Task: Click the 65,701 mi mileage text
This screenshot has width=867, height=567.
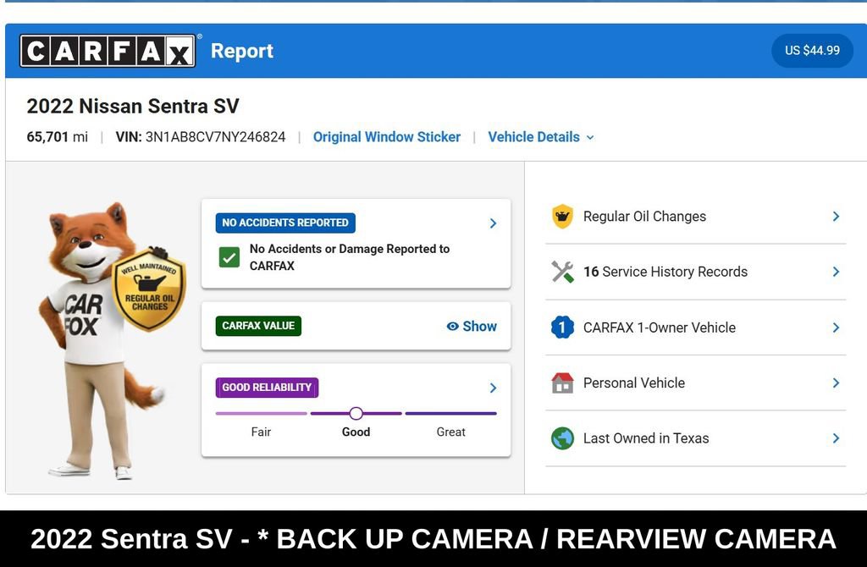Action: (x=57, y=137)
